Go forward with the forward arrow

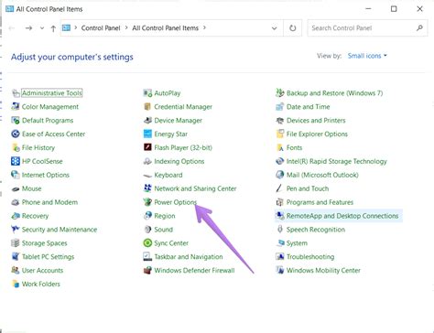click(x=28, y=28)
